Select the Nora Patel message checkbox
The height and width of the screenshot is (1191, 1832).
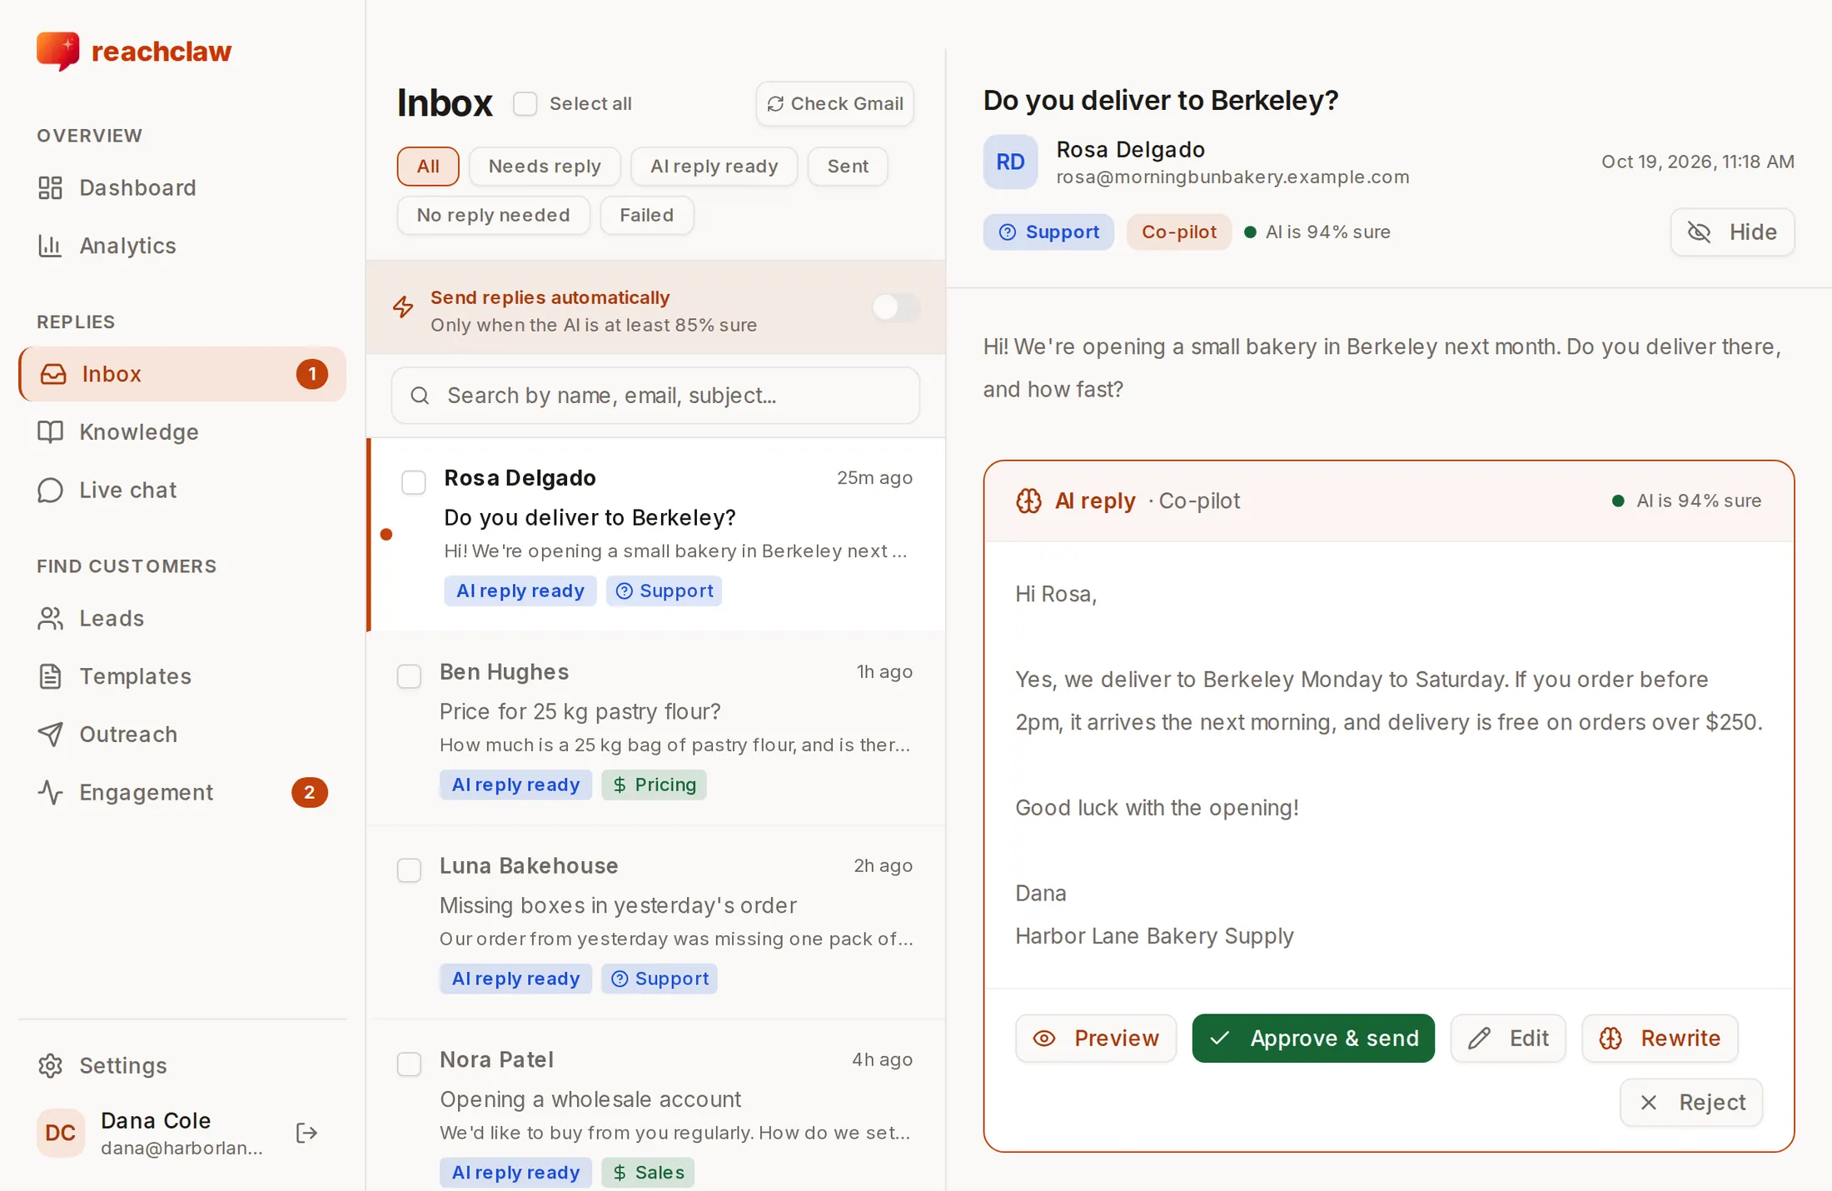(409, 1064)
